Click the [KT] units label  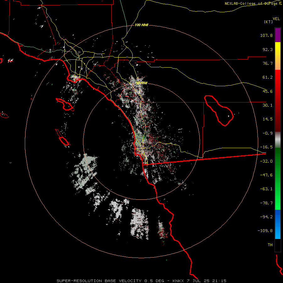point(269,22)
